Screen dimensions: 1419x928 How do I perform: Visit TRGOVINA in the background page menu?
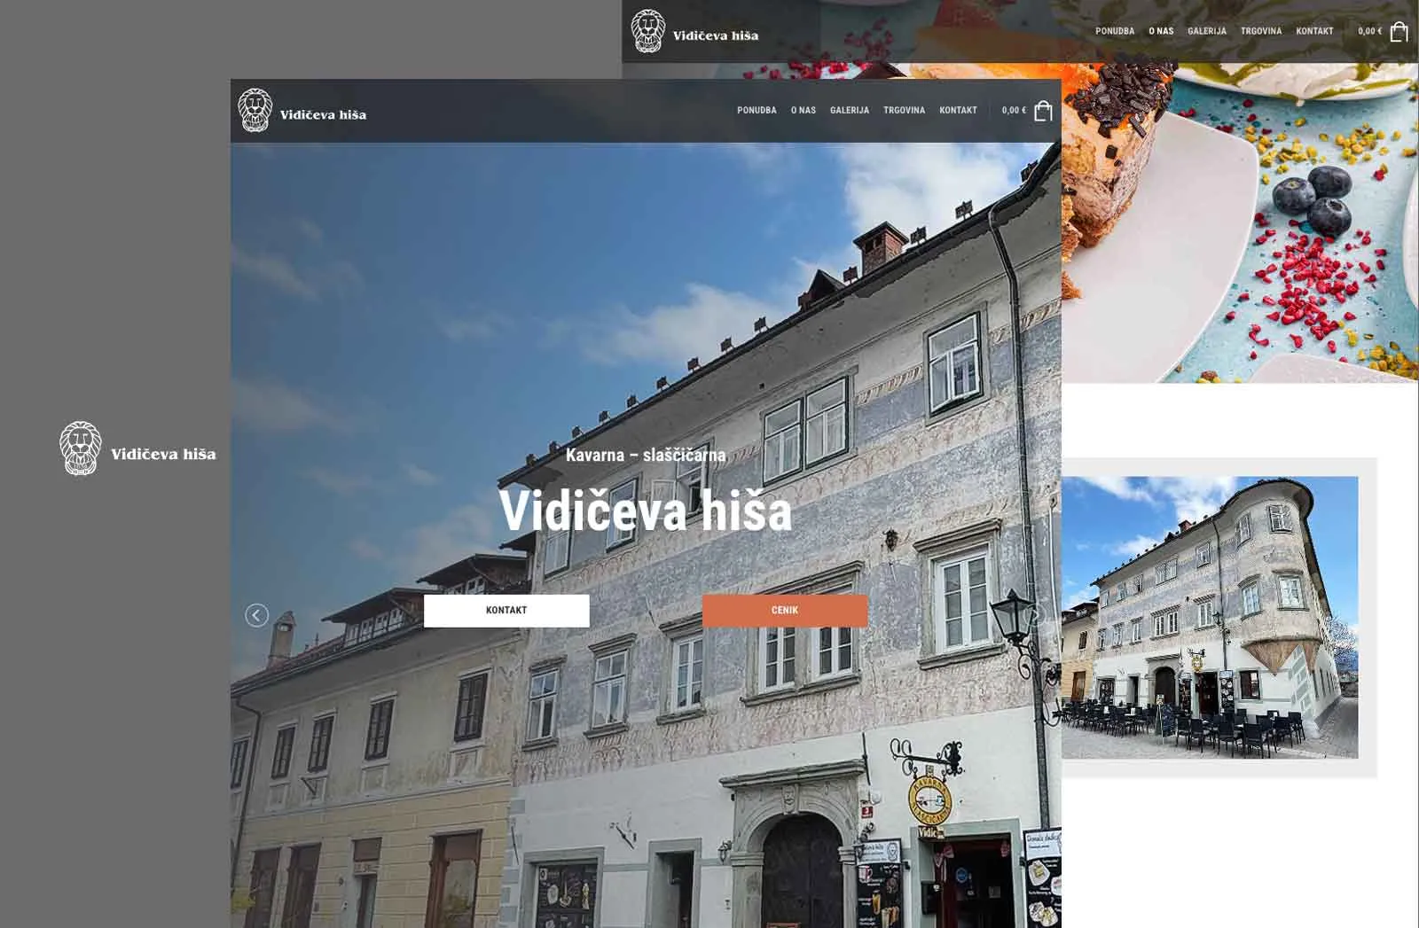(x=1260, y=31)
